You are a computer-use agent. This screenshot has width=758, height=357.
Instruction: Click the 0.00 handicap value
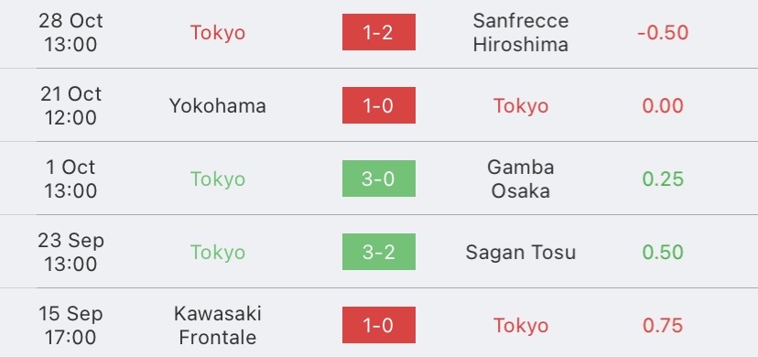point(663,106)
